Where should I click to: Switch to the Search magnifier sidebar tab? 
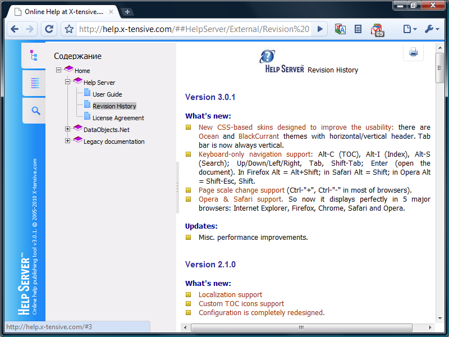[35, 111]
